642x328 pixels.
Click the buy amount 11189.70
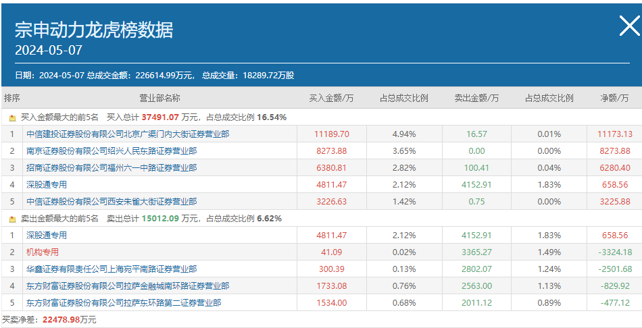332,134
